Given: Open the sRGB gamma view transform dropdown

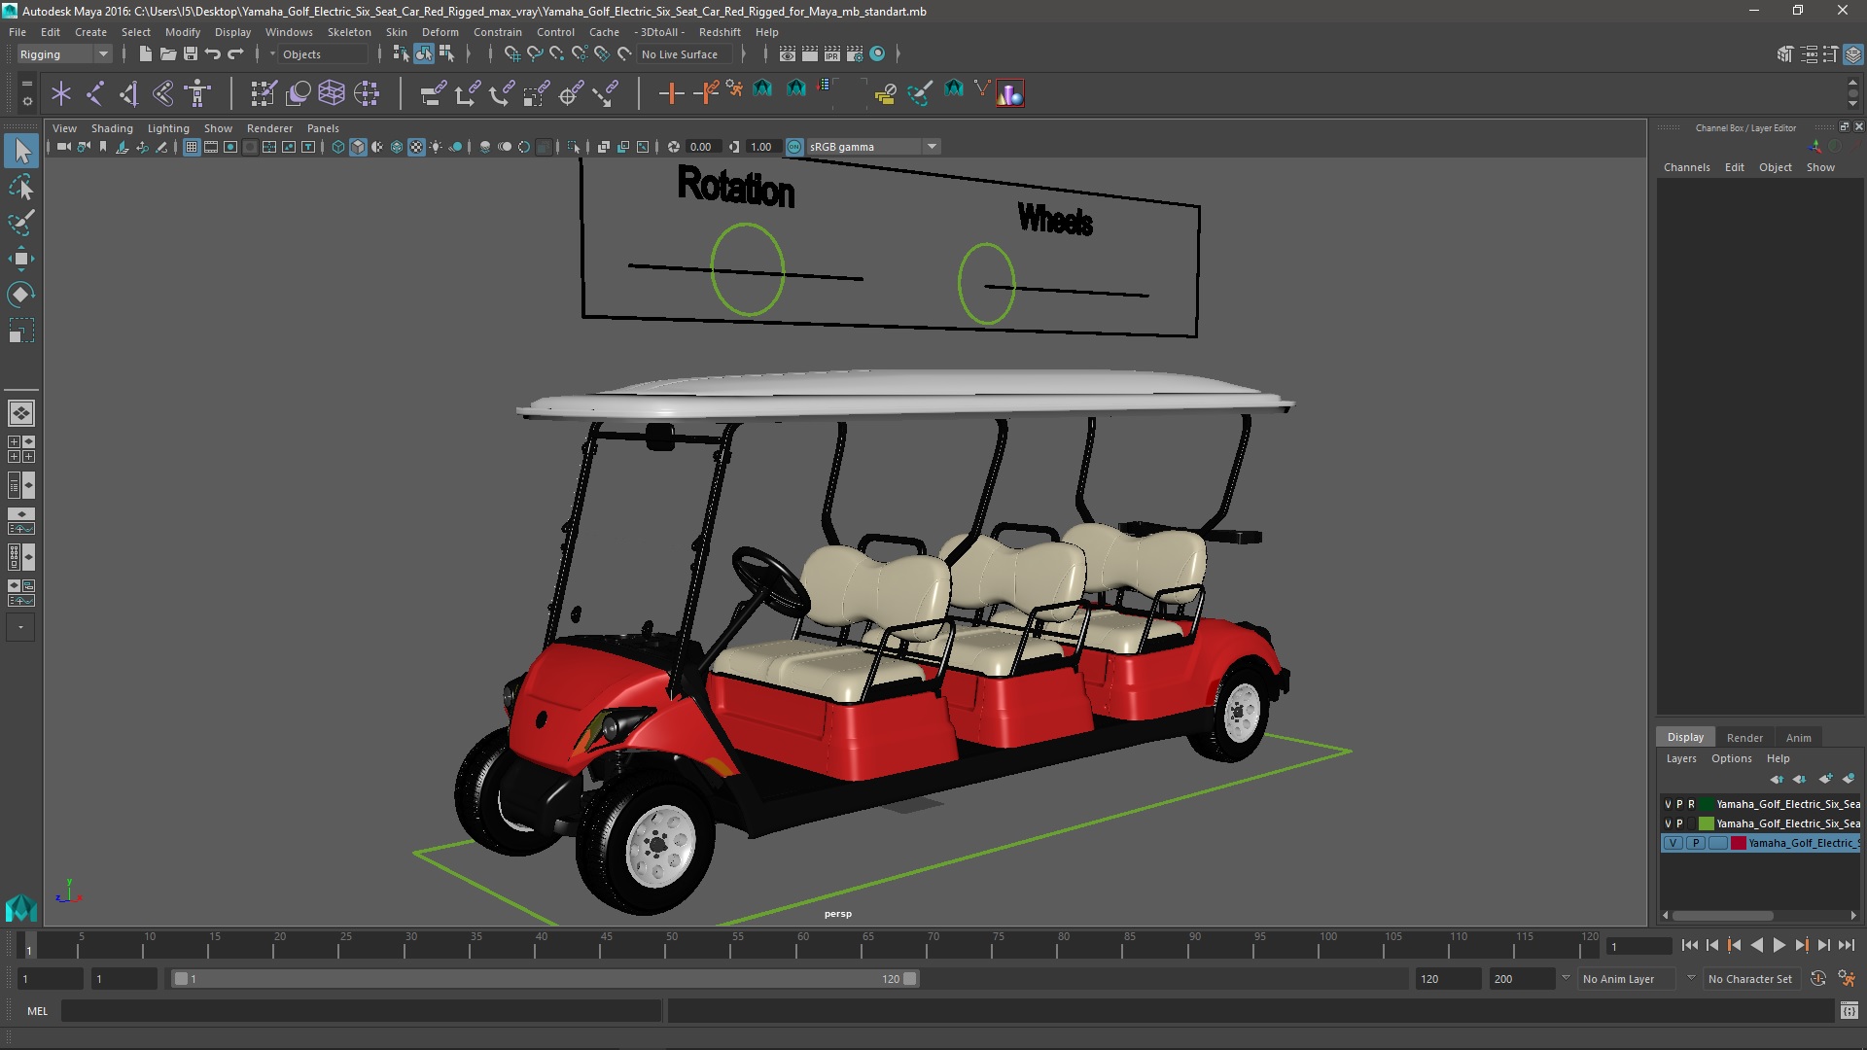Looking at the screenshot, I should 873,147.
